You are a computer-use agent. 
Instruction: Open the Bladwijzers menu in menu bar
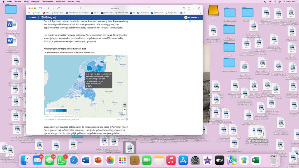pyautogui.click(x=60, y=1)
